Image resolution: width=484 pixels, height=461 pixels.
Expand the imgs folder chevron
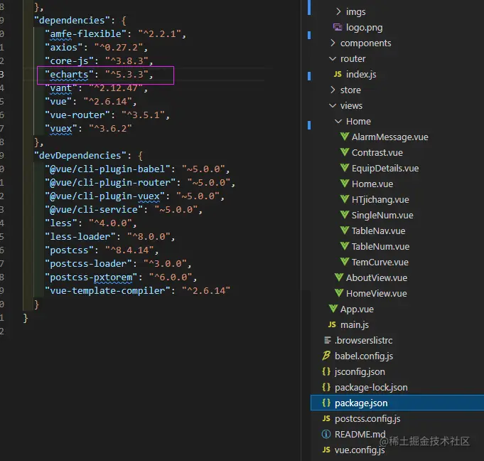coord(338,11)
